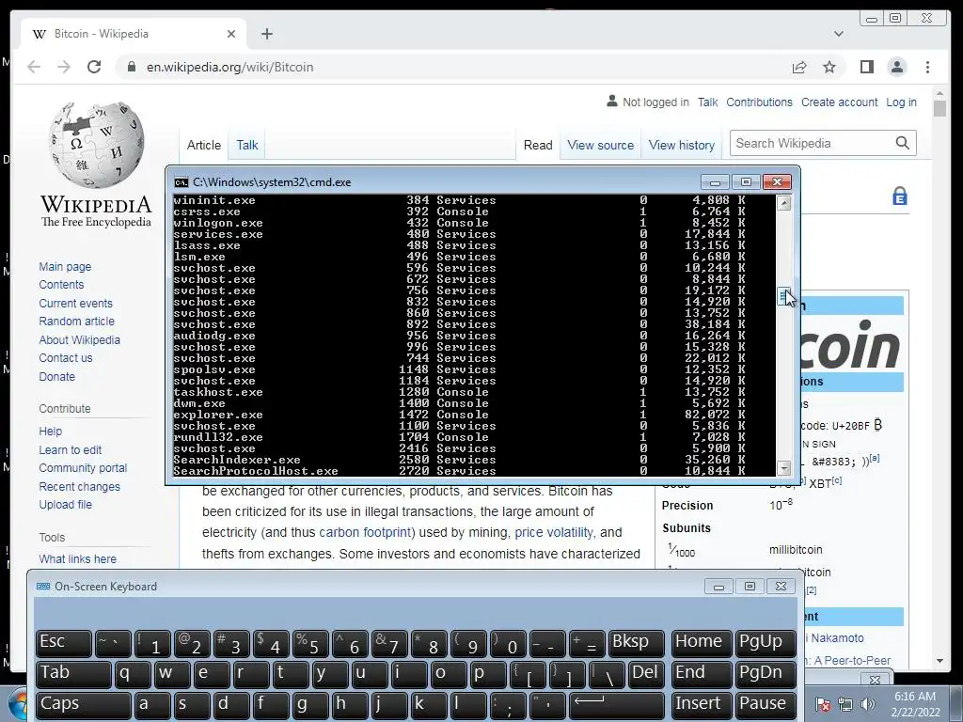Click the On-Screen Keyboard title icon
This screenshot has width=963, height=722.
pos(43,587)
